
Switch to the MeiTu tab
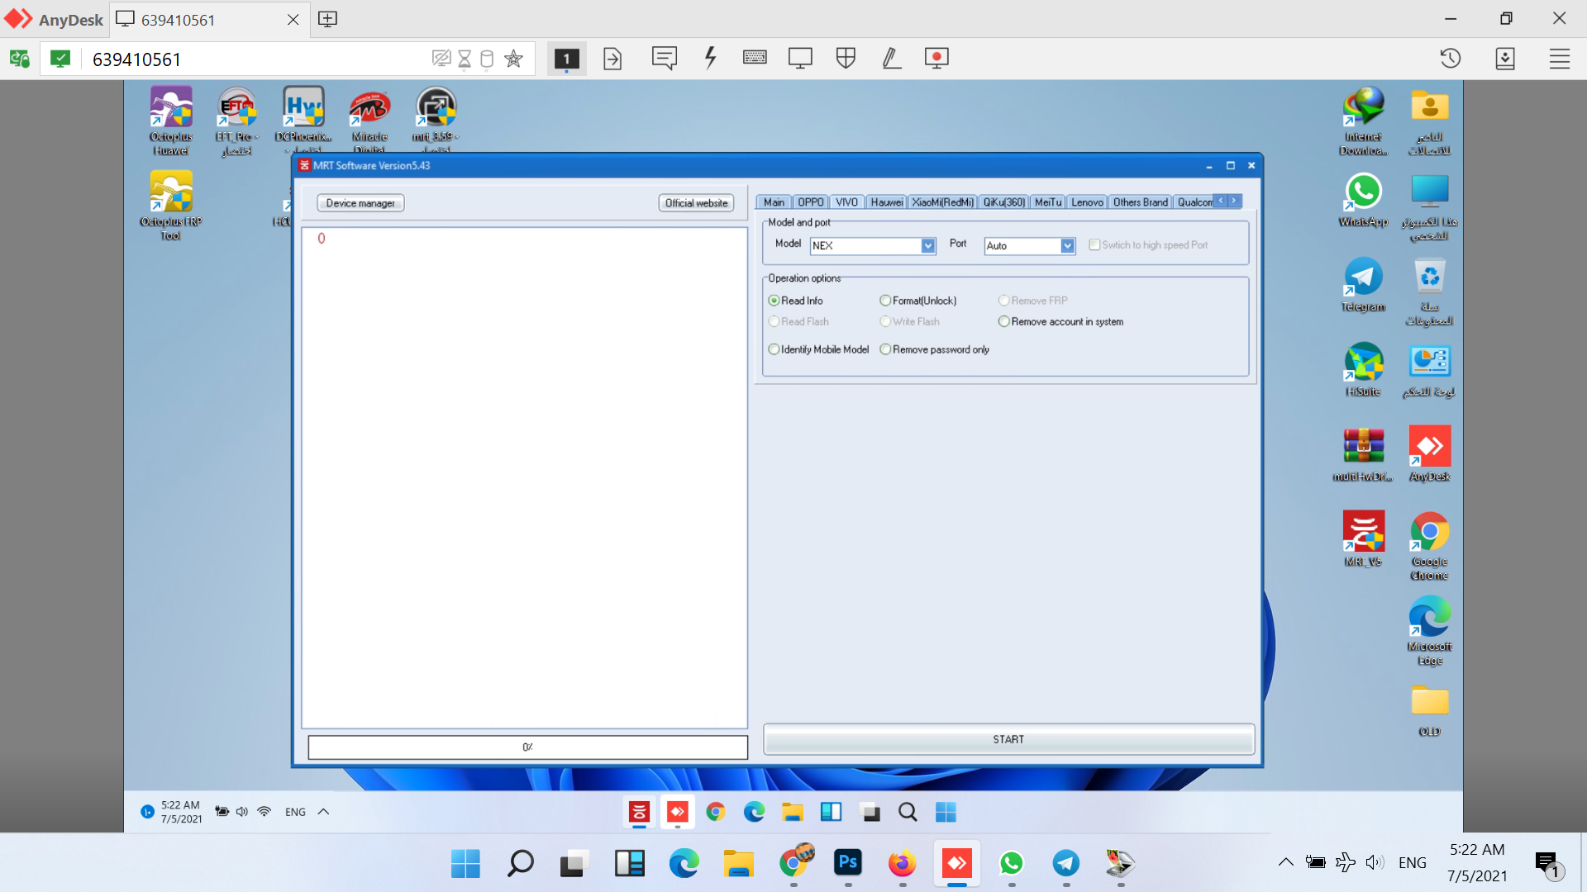point(1048,202)
